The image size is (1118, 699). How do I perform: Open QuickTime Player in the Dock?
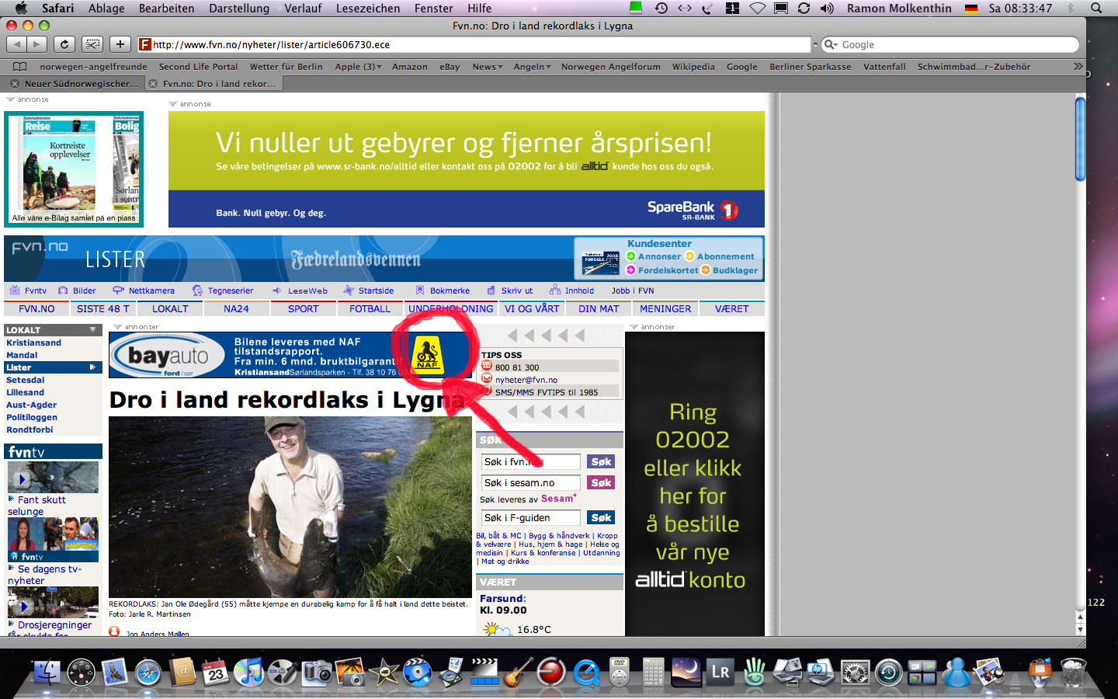586,672
